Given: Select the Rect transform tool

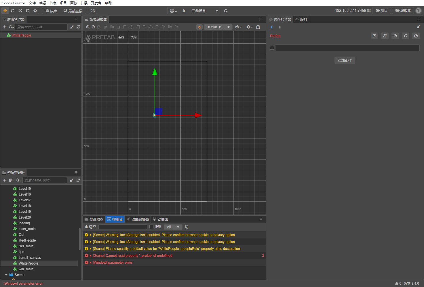Looking at the screenshot, I should click(x=28, y=11).
